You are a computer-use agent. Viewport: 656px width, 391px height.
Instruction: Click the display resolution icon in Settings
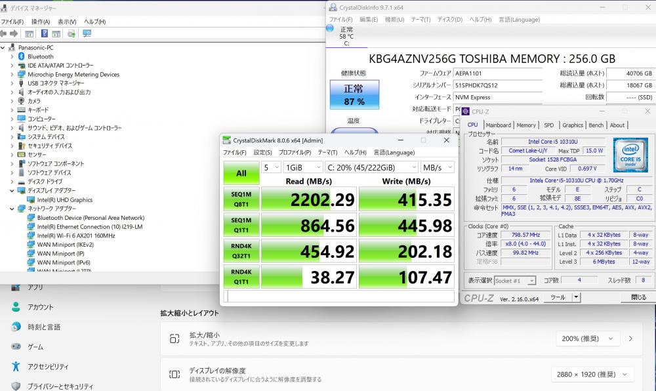click(x=174, y=375)
